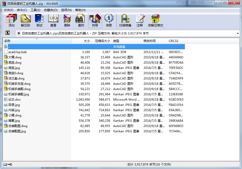Click the parent folder '..' icon
Screen dimensions: 242x169
(6, 47)
